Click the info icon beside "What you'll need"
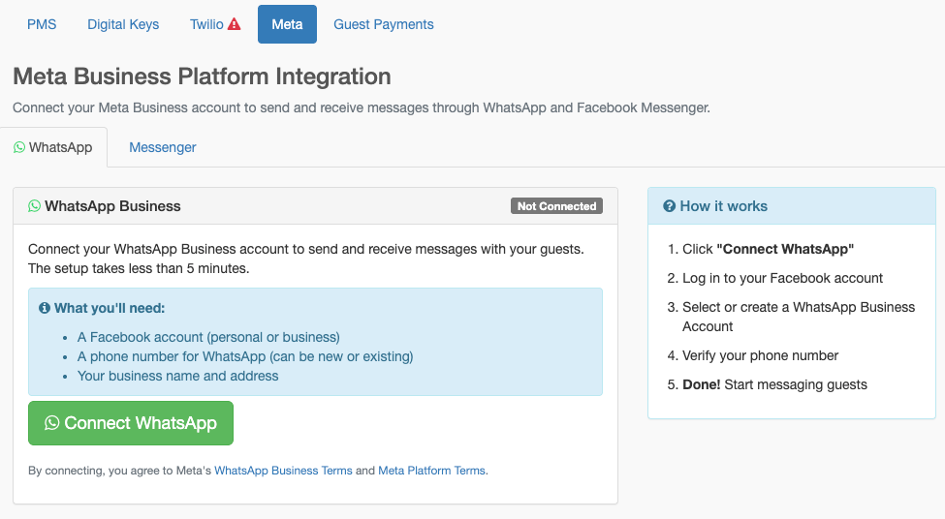The width and height of the screenshot is (945, 519). 45,308
